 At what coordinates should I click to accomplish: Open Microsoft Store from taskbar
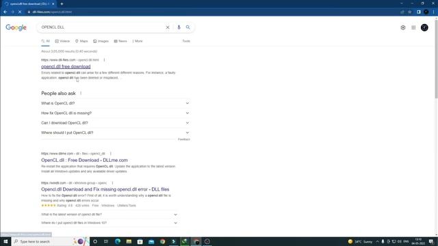140,241
